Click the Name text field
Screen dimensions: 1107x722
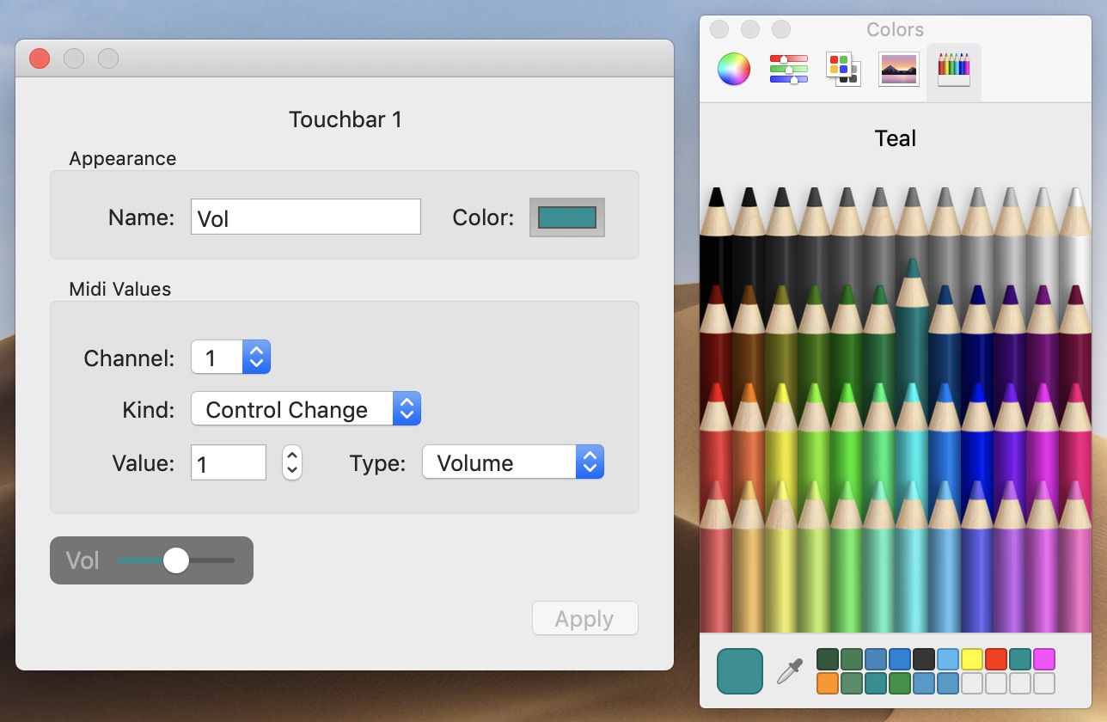click(305, 217)
